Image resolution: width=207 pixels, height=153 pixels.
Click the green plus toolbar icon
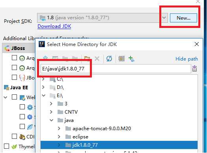pyautogui.click(x=131, y=59)
